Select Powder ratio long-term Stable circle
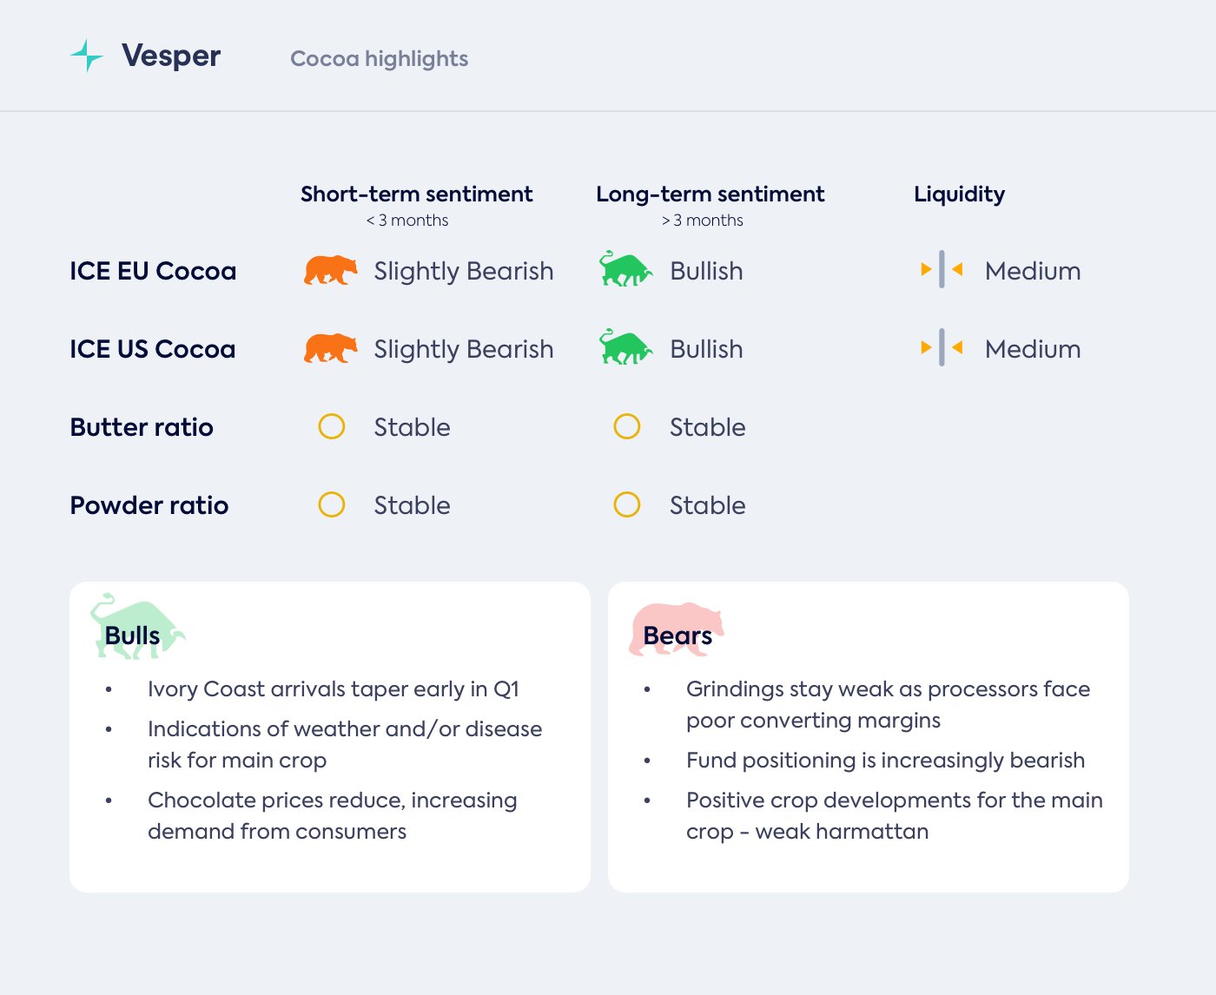This screenshot has width=1216, height=995. pos(627,504)
